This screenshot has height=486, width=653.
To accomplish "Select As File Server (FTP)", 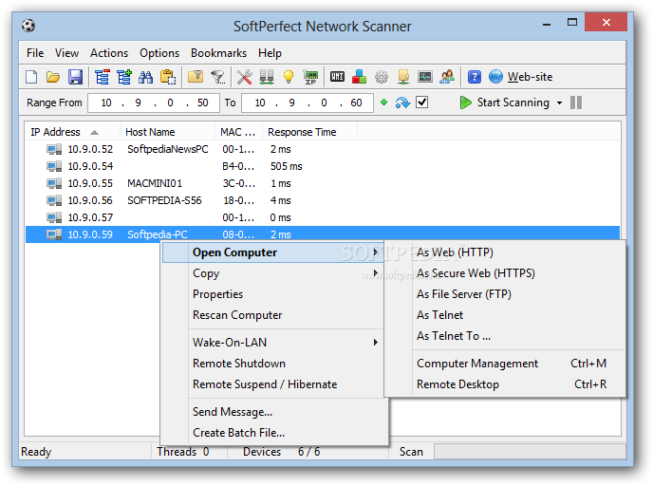I will pyautogui.click(x=505, y=294).
